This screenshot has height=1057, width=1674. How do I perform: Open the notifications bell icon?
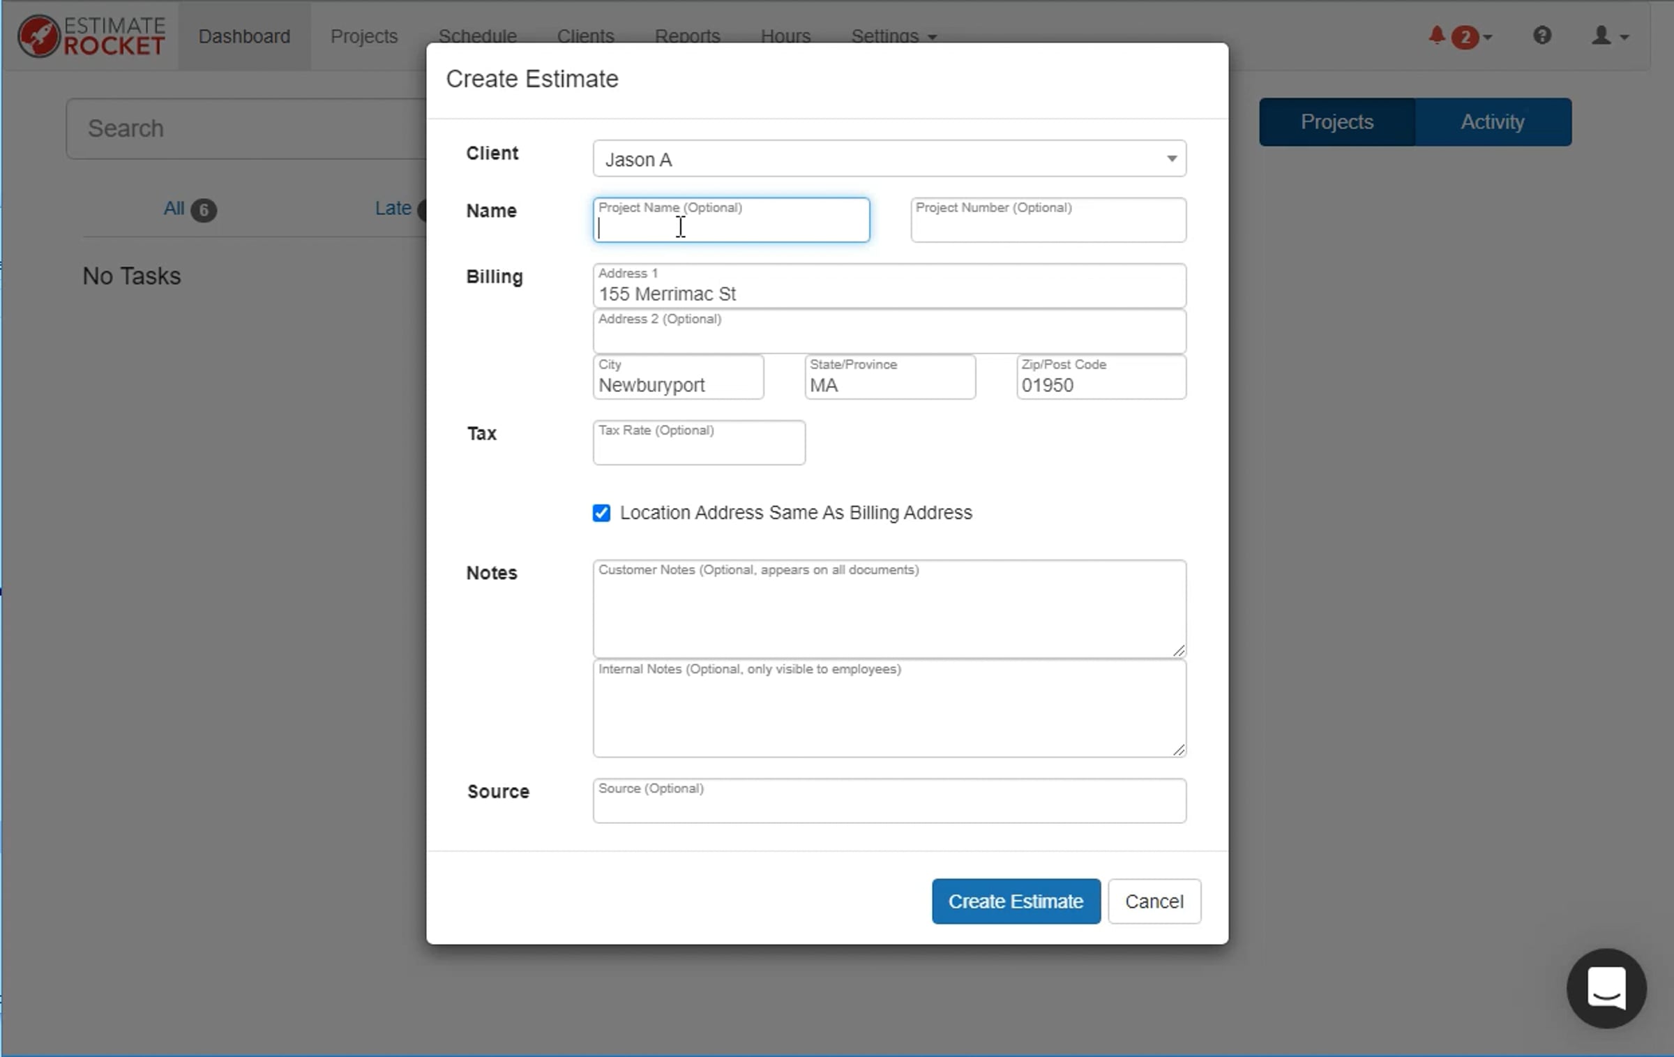tap(1437, 35)
